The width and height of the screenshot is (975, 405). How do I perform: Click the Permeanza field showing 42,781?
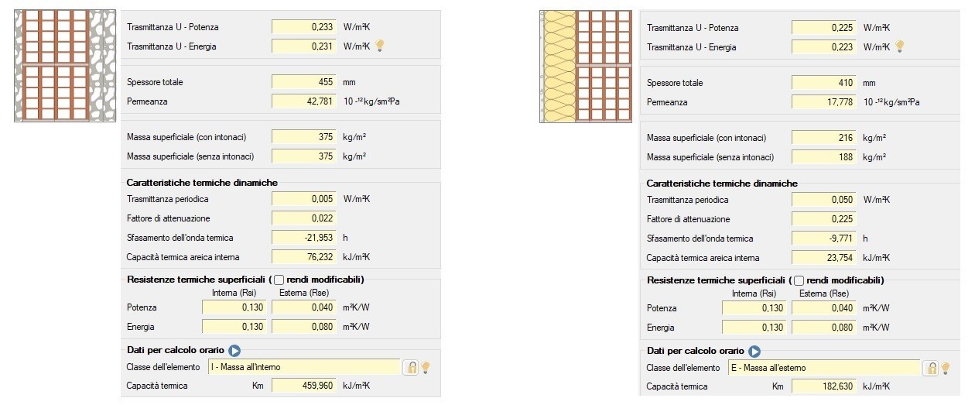coord(304,101)
